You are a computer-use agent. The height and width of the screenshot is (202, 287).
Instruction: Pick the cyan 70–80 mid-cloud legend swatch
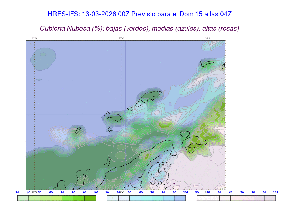[158, 198]
